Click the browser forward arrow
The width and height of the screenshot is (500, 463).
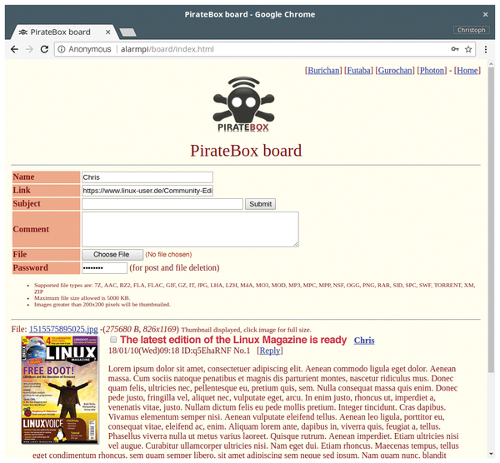(29, 49)
